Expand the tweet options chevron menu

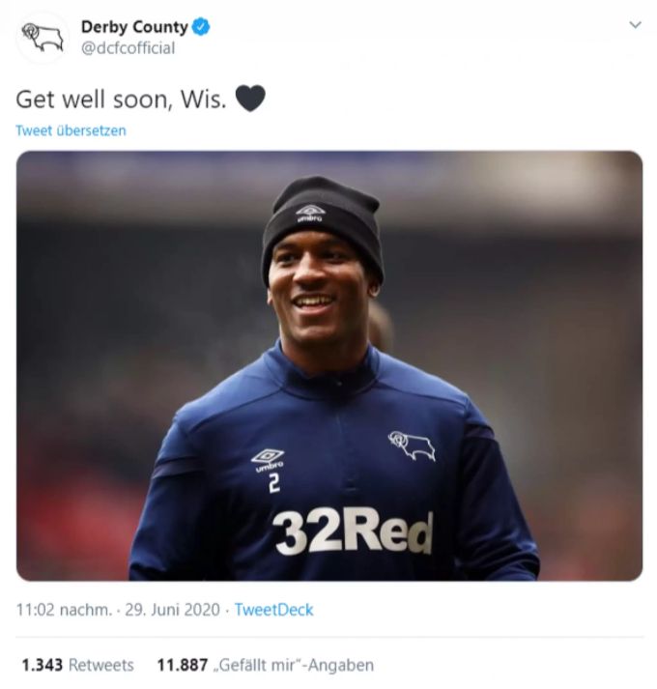point(635,25)
